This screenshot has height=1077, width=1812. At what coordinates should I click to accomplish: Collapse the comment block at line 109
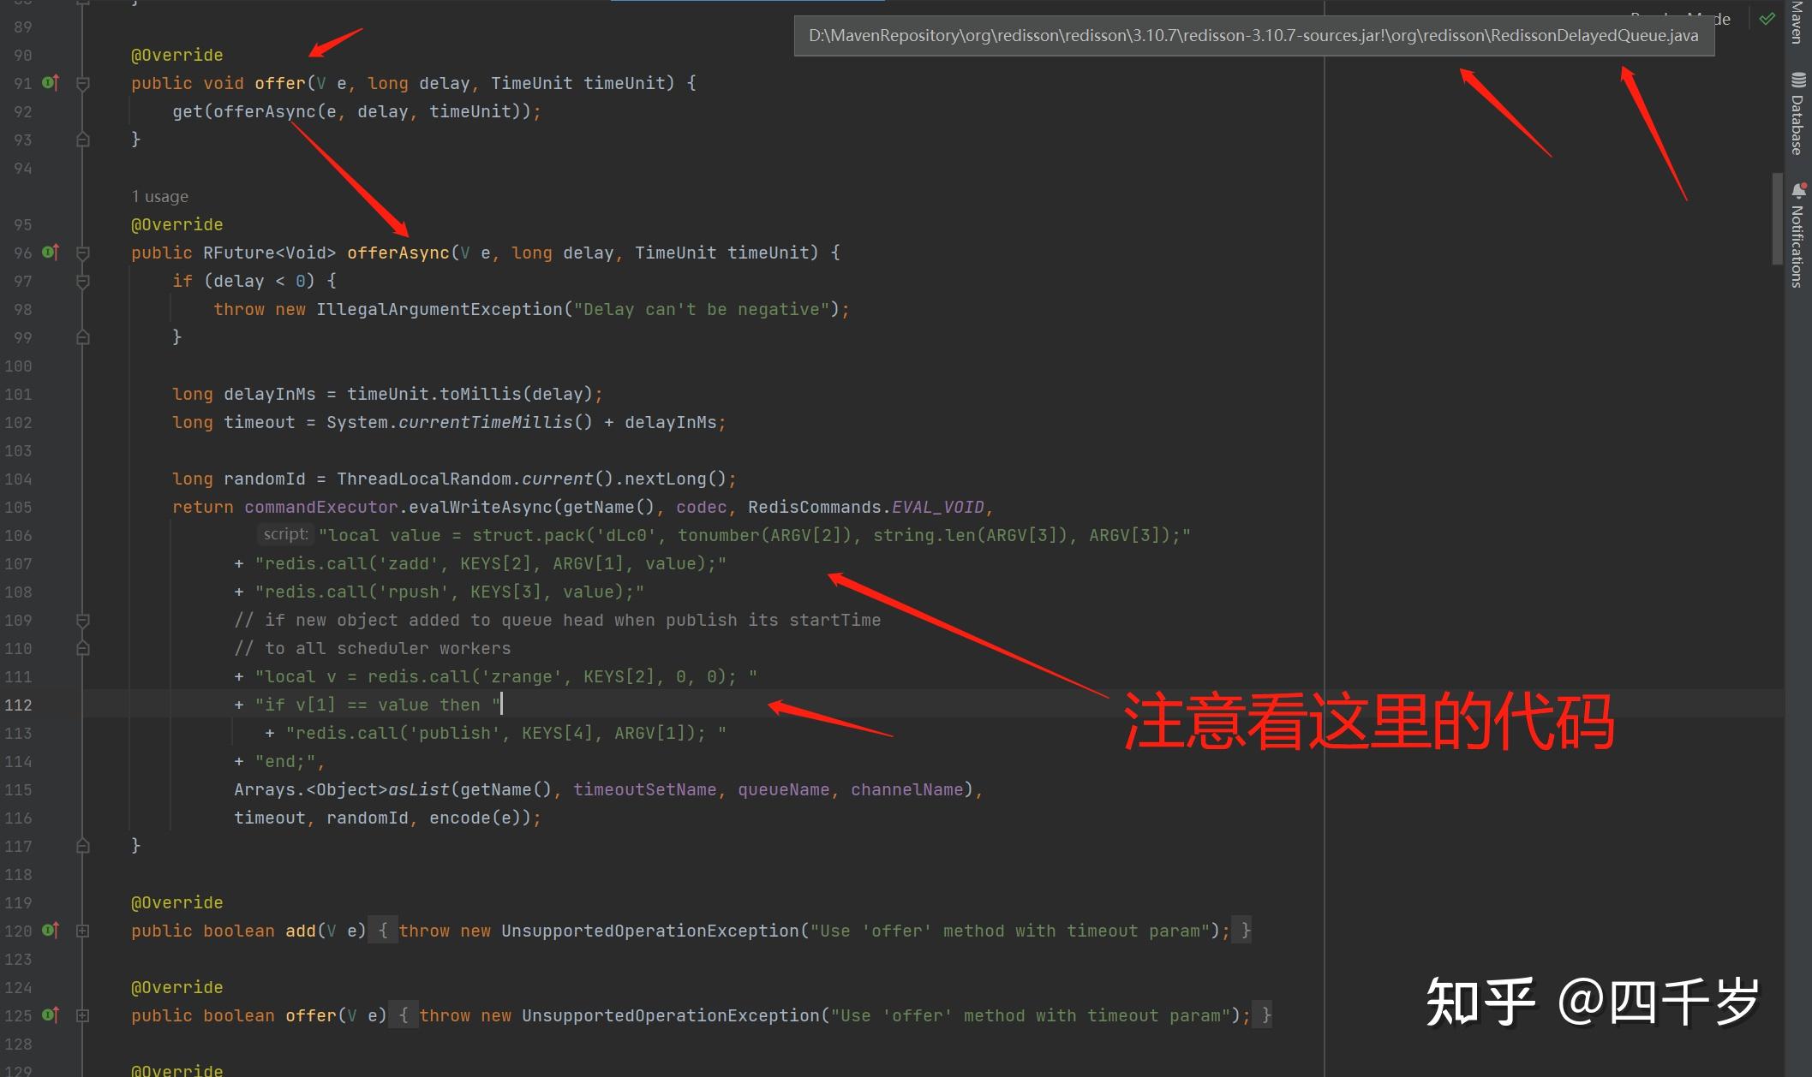click(83, 620)
